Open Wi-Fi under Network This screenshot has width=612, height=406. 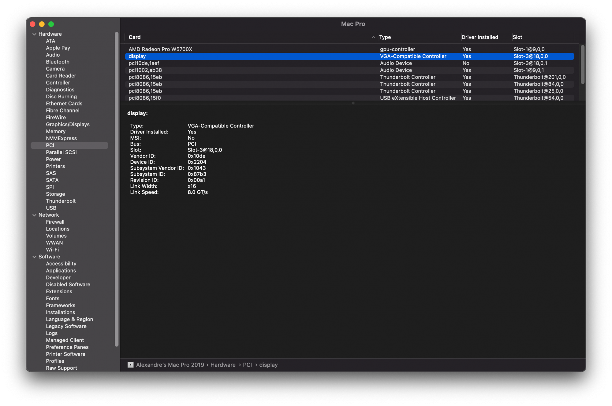[52, 250]
